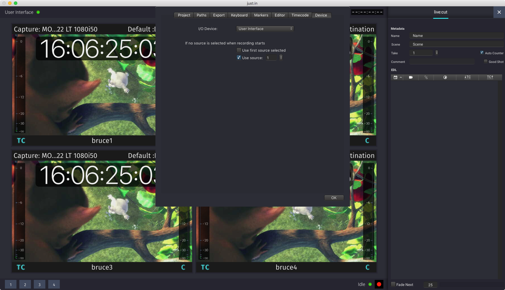The image size is (505, 290).
Task: Select the live:cut tab
Action: (x=441, y=12)
